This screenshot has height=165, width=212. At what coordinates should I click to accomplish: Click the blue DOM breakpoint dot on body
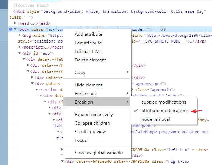coord(10,29)
